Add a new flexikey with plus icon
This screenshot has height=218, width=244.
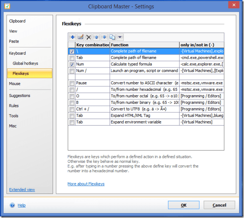click(73, 37)
